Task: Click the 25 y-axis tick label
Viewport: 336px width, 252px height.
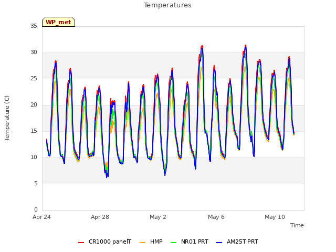Action: [34, 78]
